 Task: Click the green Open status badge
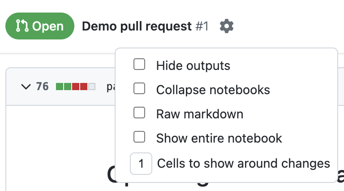[39, 26]
